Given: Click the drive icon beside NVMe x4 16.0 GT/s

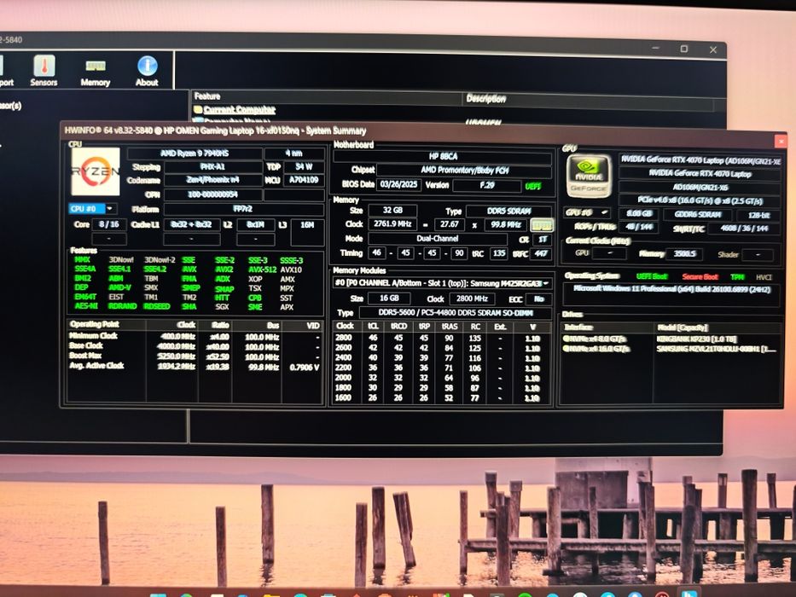Looking at the screenshot, I should tap(566, 348).
